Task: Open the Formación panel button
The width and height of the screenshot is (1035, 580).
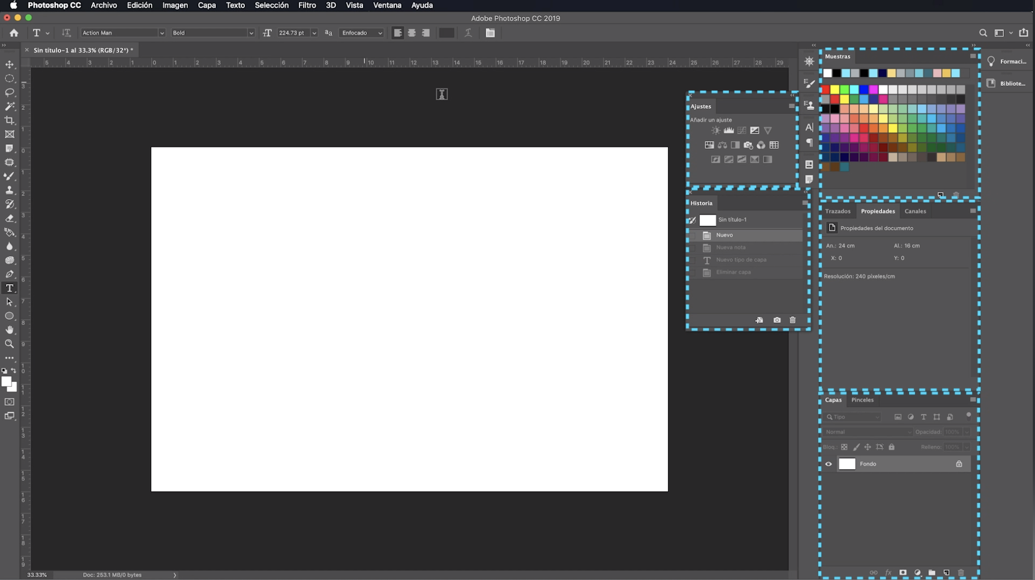Action: pyautogui.click(x=1007, y=61)
